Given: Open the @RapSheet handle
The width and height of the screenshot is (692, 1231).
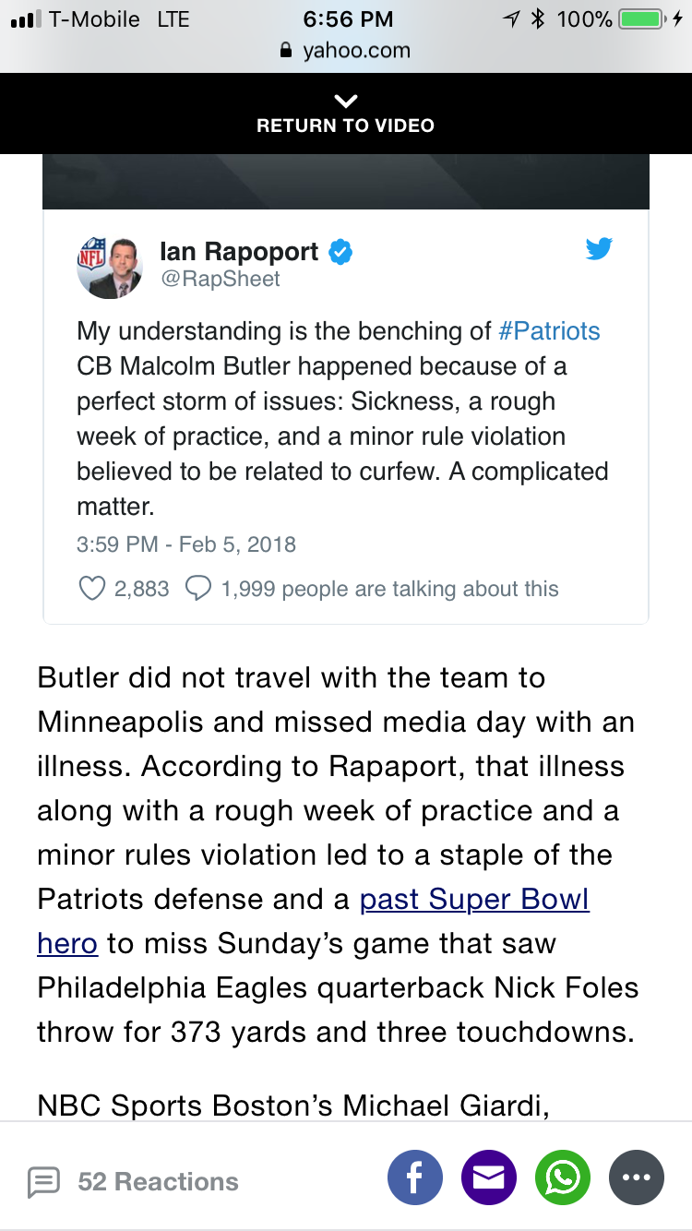Looking at the screenshot, I should 221,279.
